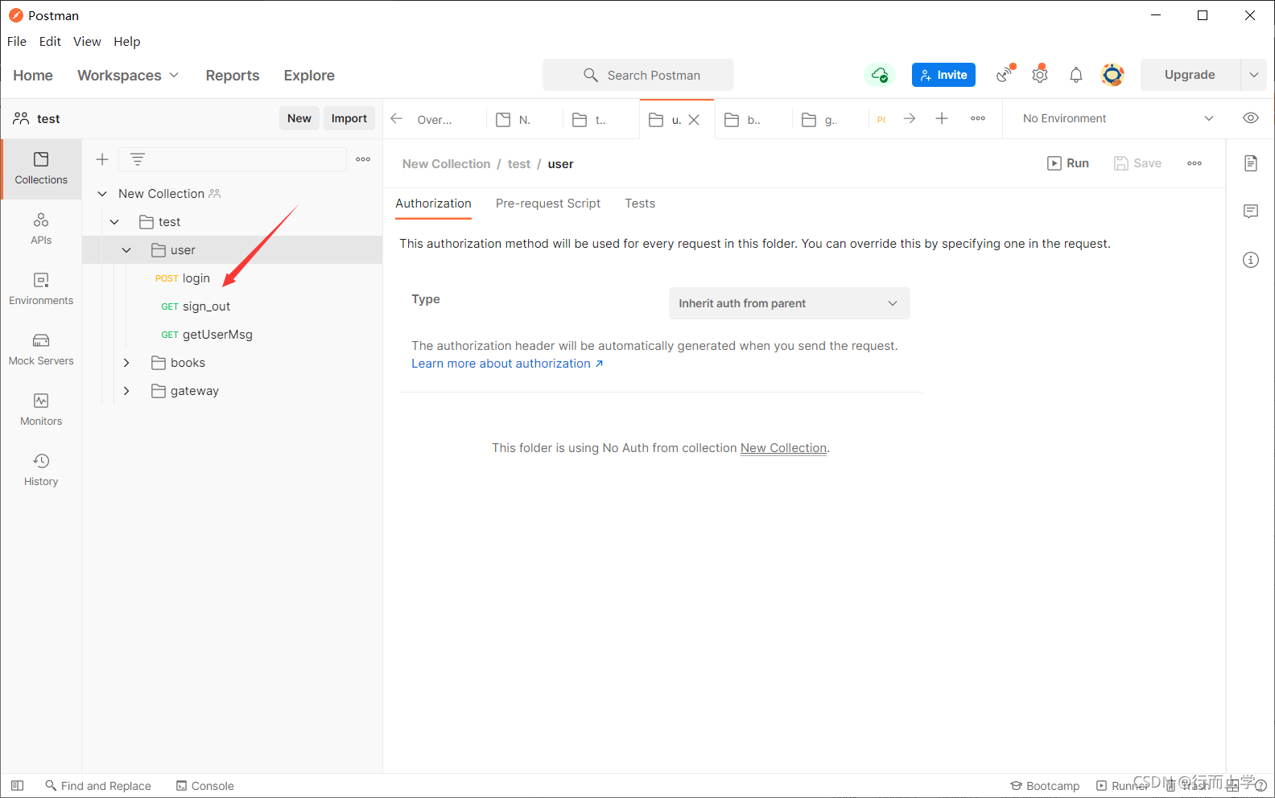
Task: Click the Save button
Action: [x=1137, y=163]
